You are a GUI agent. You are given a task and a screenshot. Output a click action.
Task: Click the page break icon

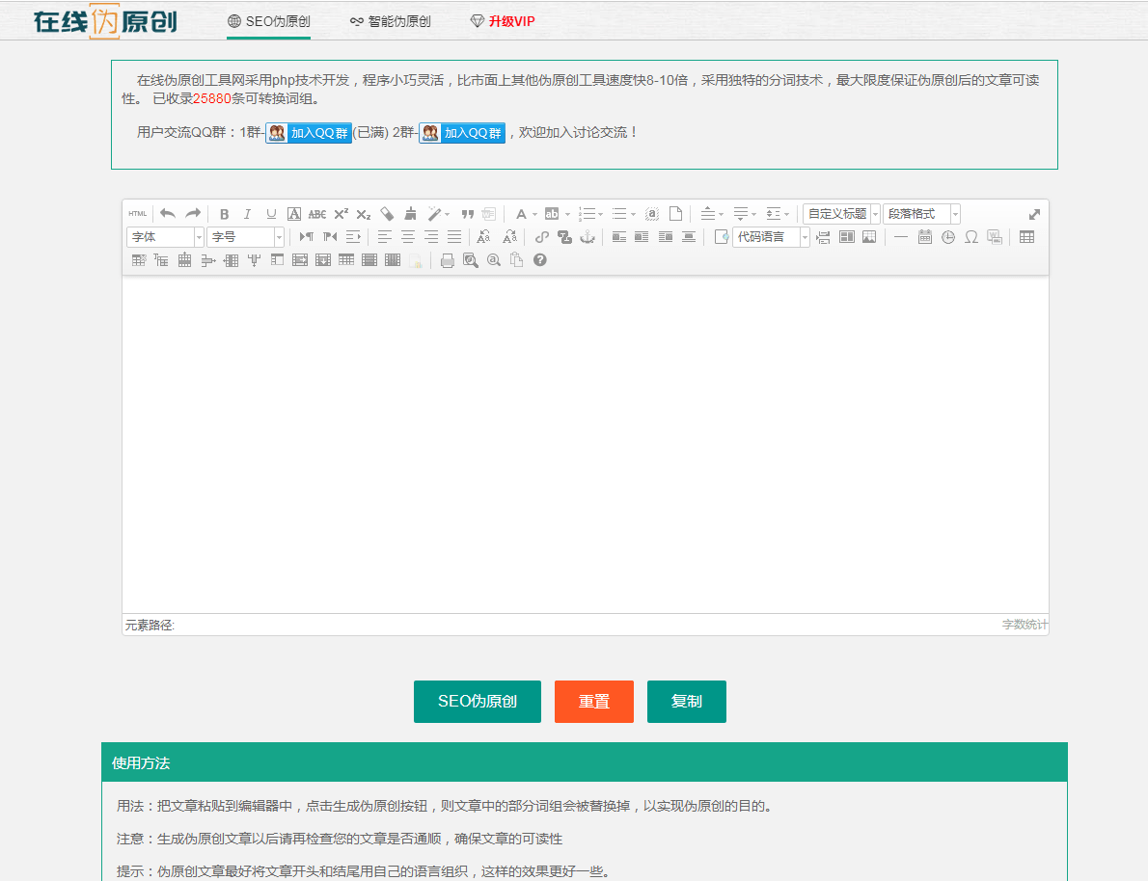pyautogui.click(x=823, y=237)
